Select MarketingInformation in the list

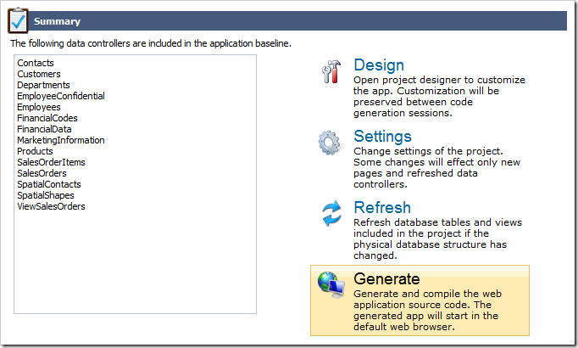click(61, 140)
